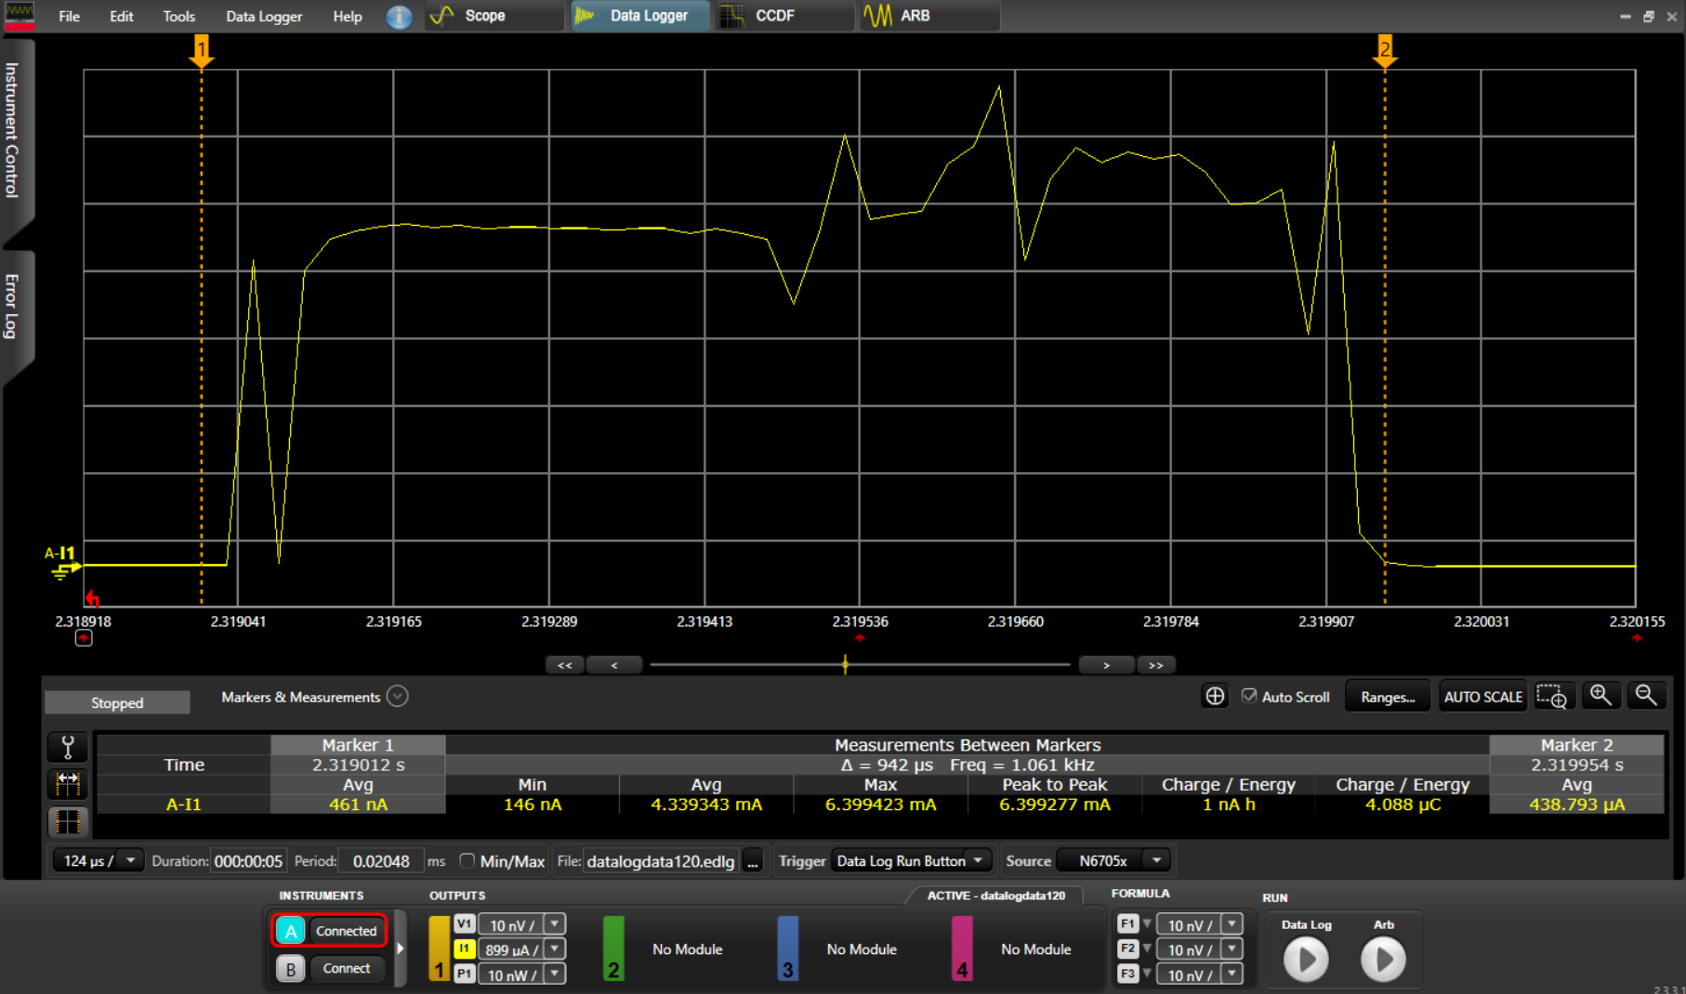Select instrument B indicator

pyautogui.click(x=291, y=969)
